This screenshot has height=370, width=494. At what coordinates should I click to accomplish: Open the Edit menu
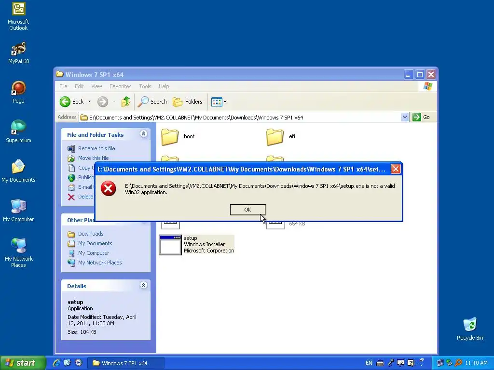[x=79, y=86]
